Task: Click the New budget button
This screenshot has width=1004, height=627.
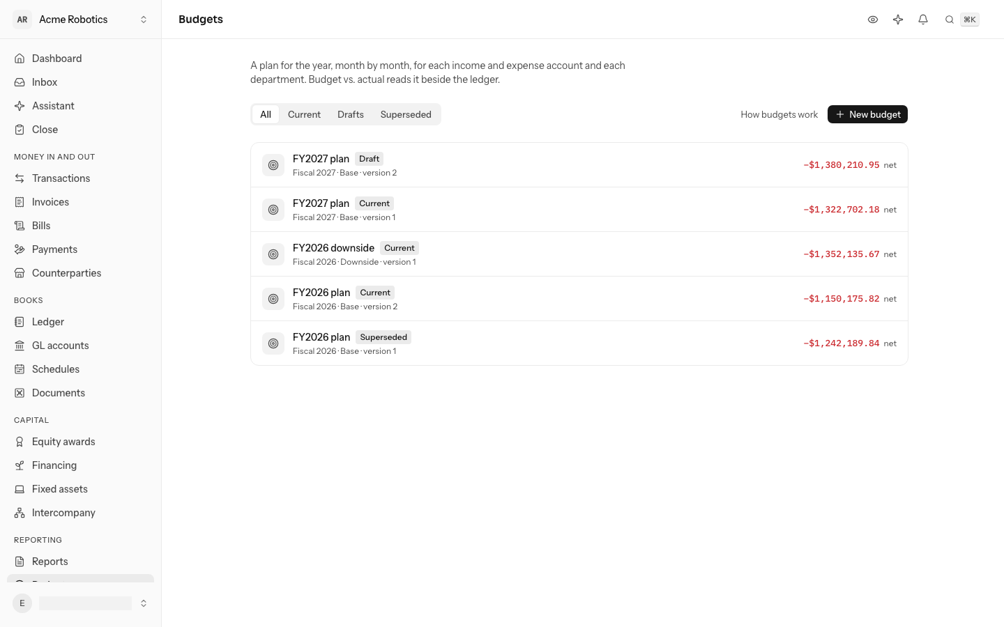Action: tap(867, 114)
